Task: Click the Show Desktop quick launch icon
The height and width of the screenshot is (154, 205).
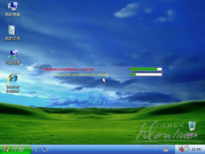Action: [x=45, y=150]
